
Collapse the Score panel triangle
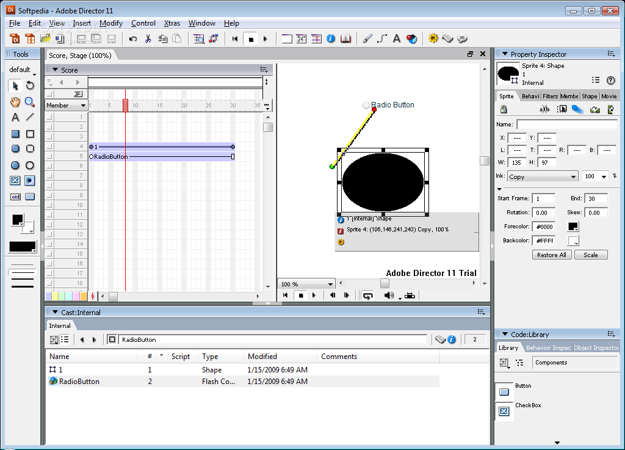56,70
